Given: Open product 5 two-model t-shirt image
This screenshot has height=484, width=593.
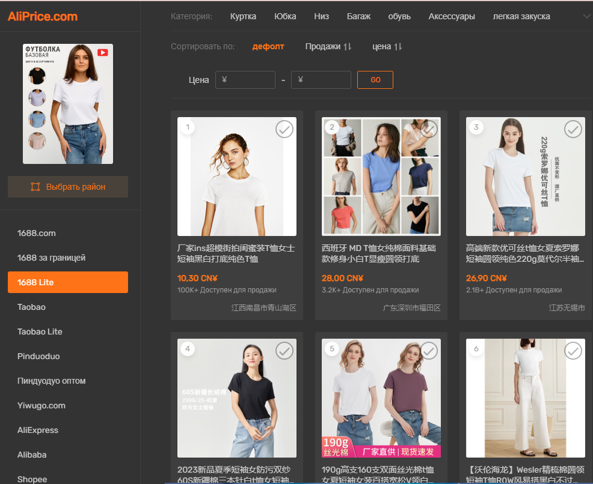Looking at the screenshot, I should [381, 398].
